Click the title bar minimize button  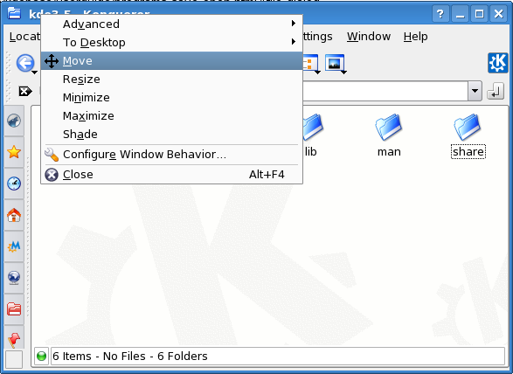coord(460,14)
